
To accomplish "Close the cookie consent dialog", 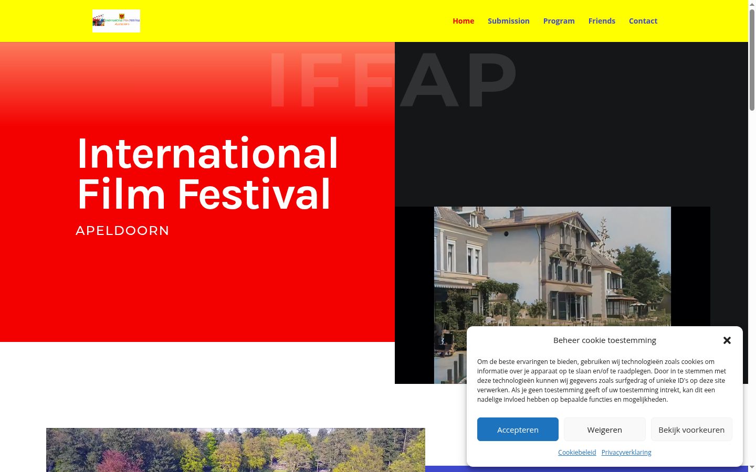I will (x=727, y=340).
